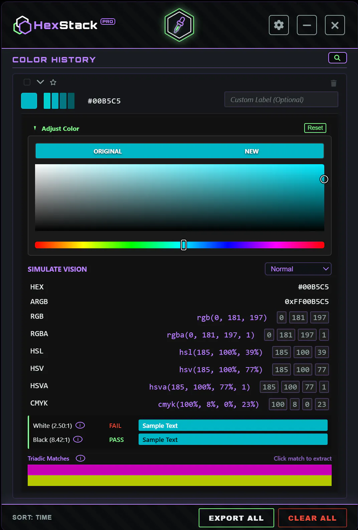Change sort order via Sort: Time
358x530 pixels.
[x=32, y=517]
